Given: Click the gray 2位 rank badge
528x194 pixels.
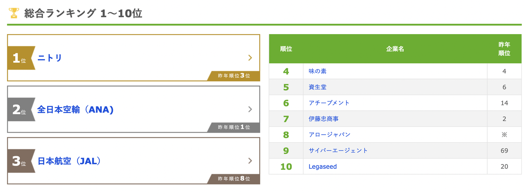Looking at the screenshot, I should pyautogui.click(x=20, y=109).
